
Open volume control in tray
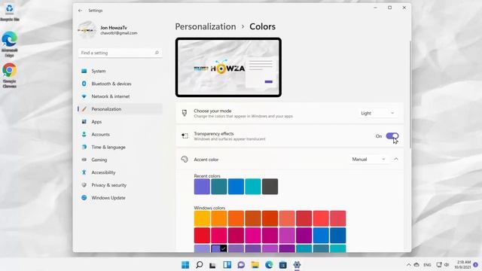447,264
